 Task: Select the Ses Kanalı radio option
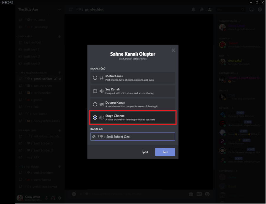(x=95, y=91)
